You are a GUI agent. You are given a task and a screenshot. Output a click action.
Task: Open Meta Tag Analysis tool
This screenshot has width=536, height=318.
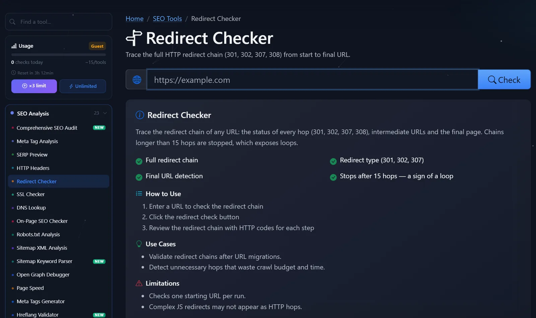click(x=59, y=141)
